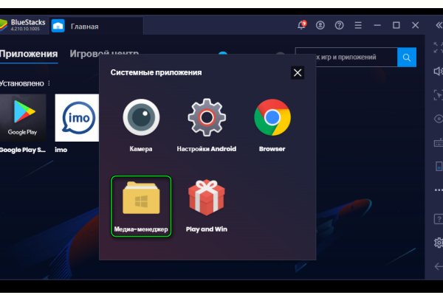Close the Системные приложения dialog

297,72
